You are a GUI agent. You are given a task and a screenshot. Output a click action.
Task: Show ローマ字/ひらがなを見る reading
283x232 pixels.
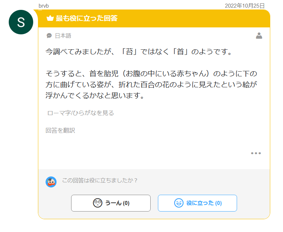(x=81, y=113)
